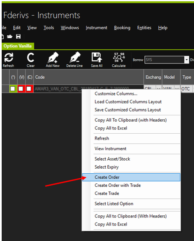
Task: Choose Refresh in the context menu
Action: 102,138
